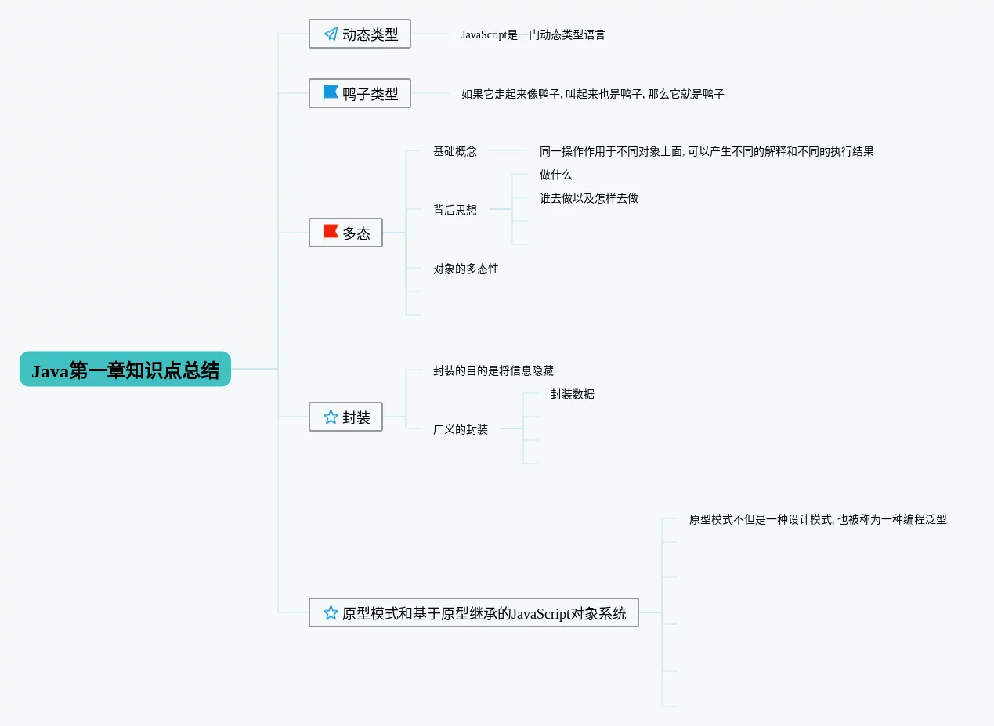Image resolution: width=994 pixels, height=726 pixels.
Task: Click the text 同一操作作用于不同对象上面
Action: pos(611,151)
